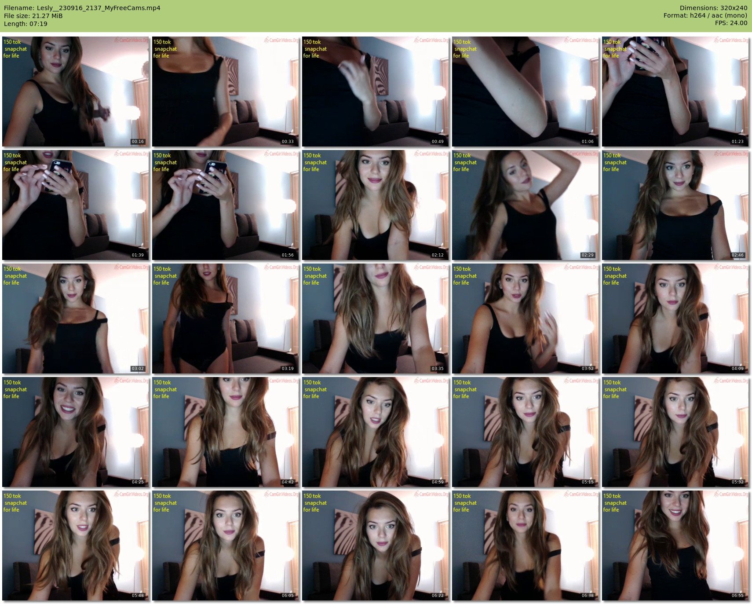The image size is (752, 604).
Task: Click the frame timestamped 04:25
Action: [x=75, y=432]
